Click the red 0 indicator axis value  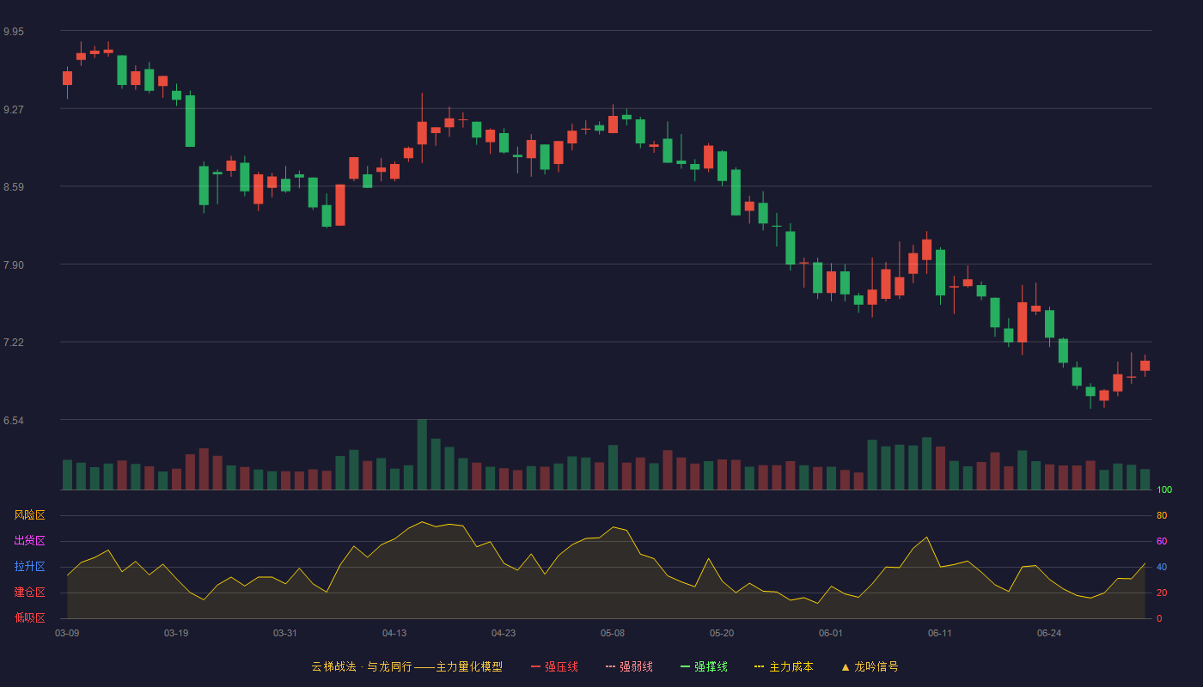(1159, 618)
